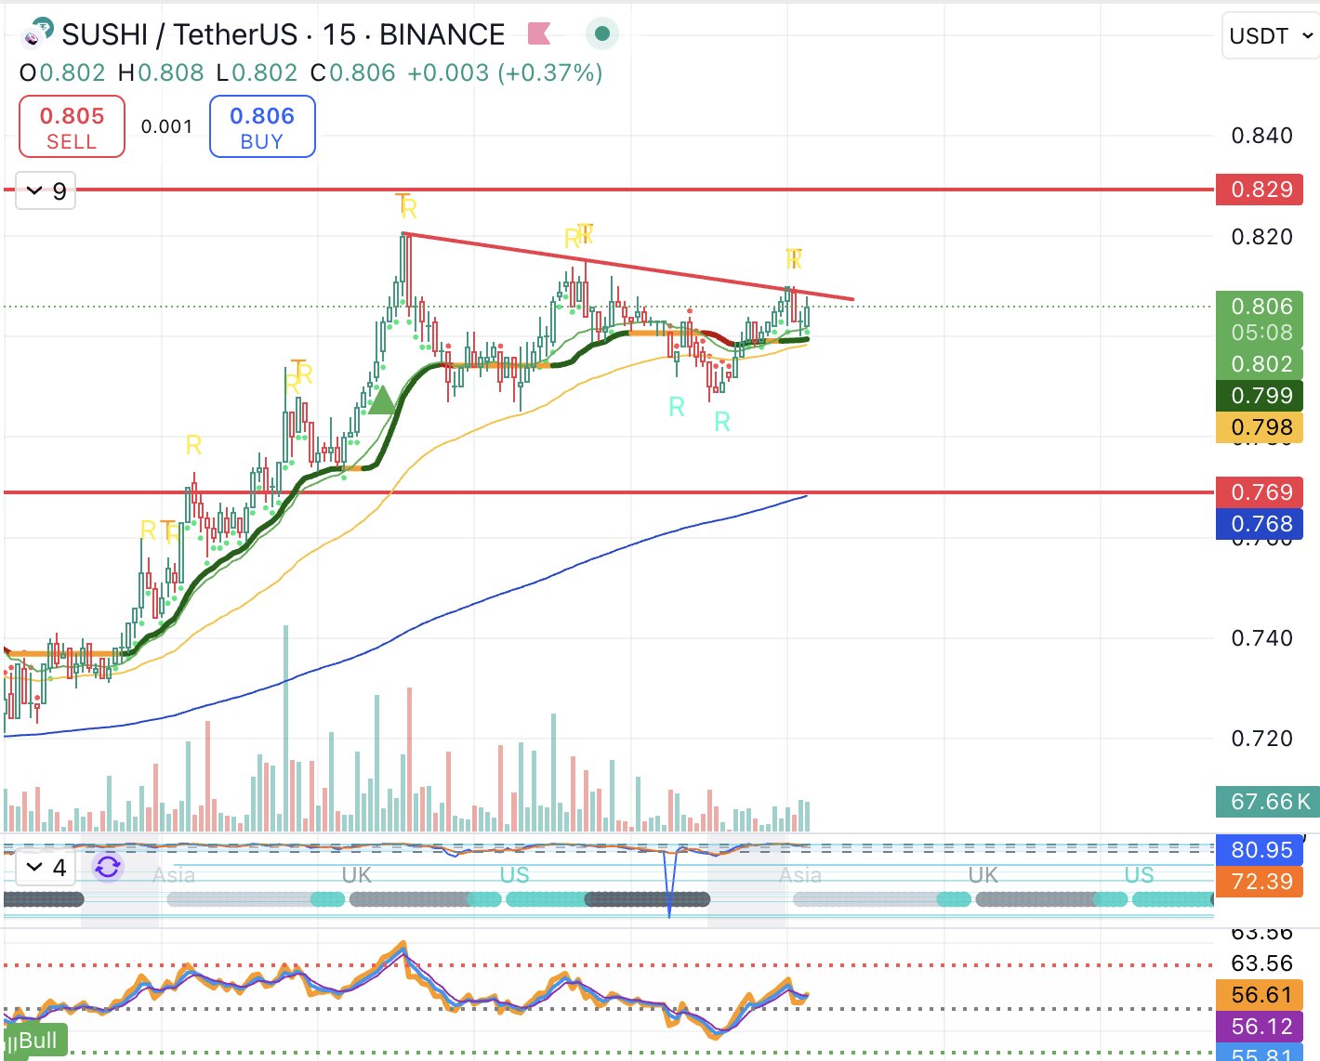Viewport: 1320px width, 1061px height.
Task: Click the 0.768 blue price label
Action: 1261,524
